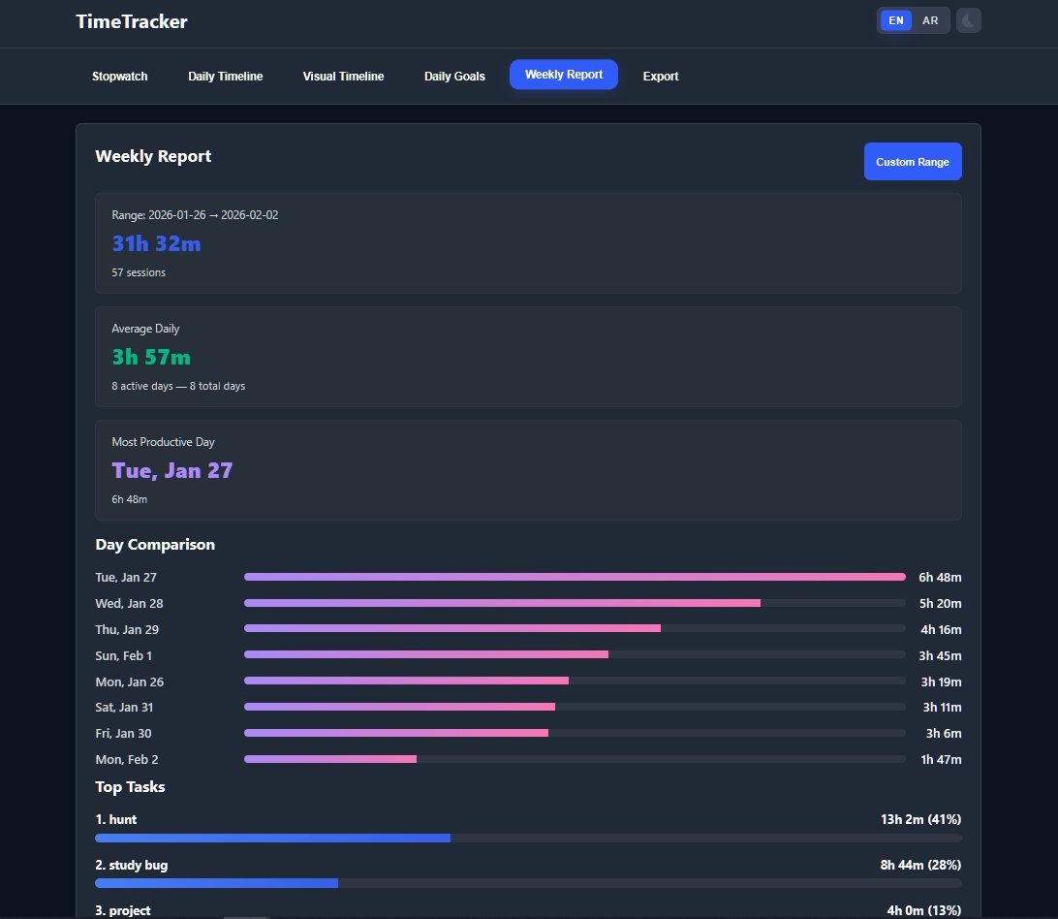The image size is (1058, 919).
Task: Click the 1h 47m duration value
Action: (x=942, y=760)
